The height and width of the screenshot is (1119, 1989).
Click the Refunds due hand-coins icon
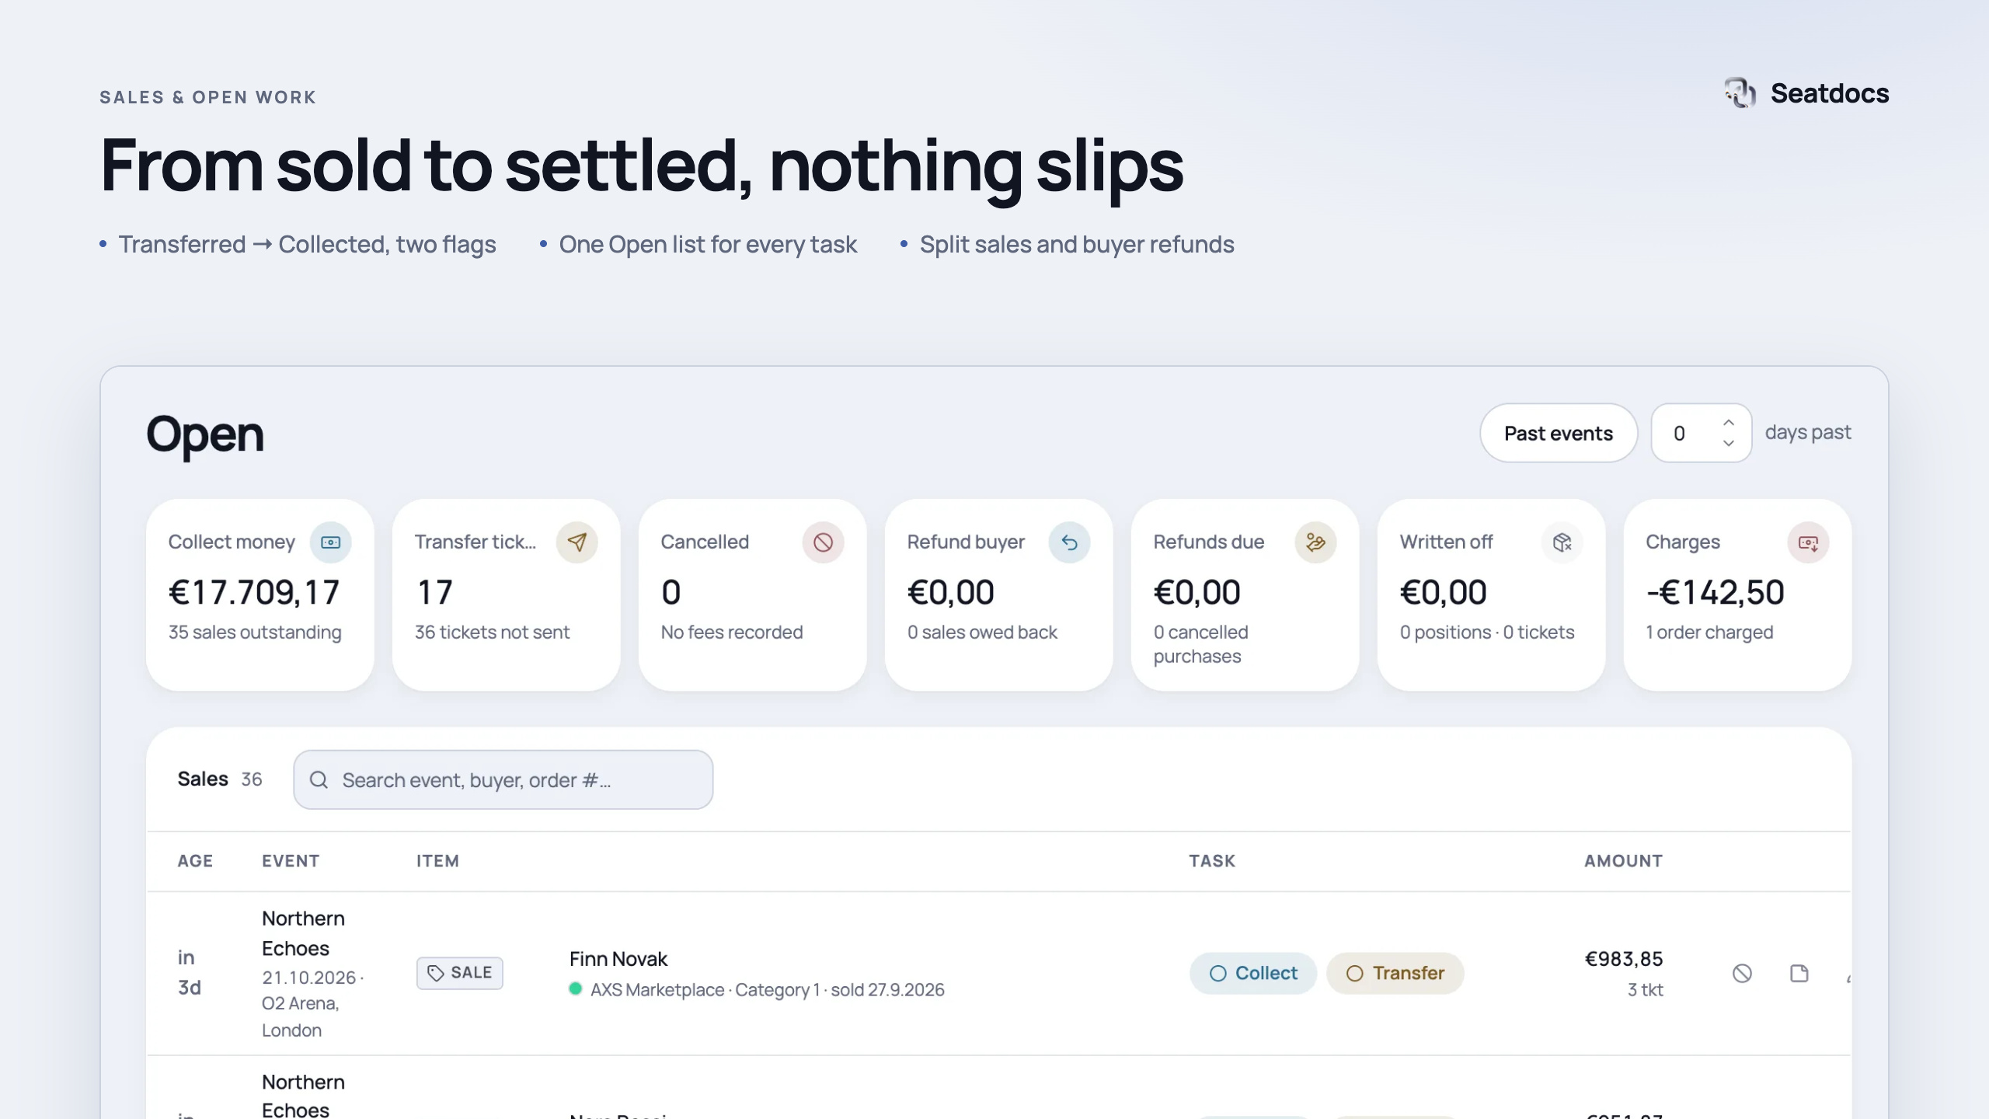click(1315, 542)
